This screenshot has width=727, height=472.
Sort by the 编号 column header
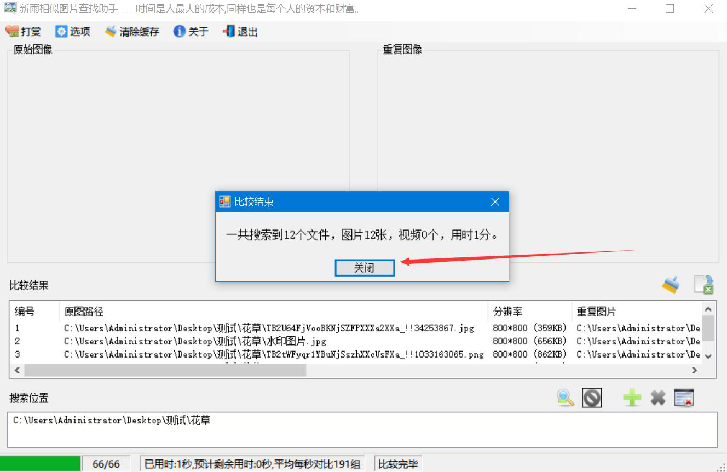34,312
